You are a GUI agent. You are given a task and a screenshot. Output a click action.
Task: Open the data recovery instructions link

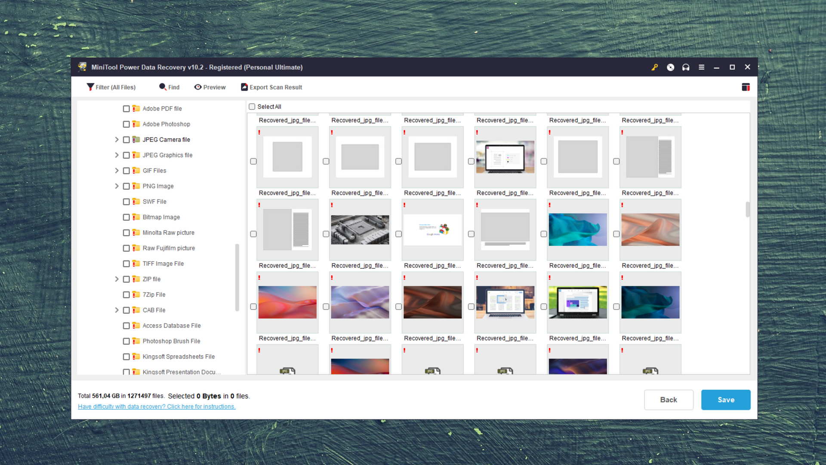coord(157,406)
